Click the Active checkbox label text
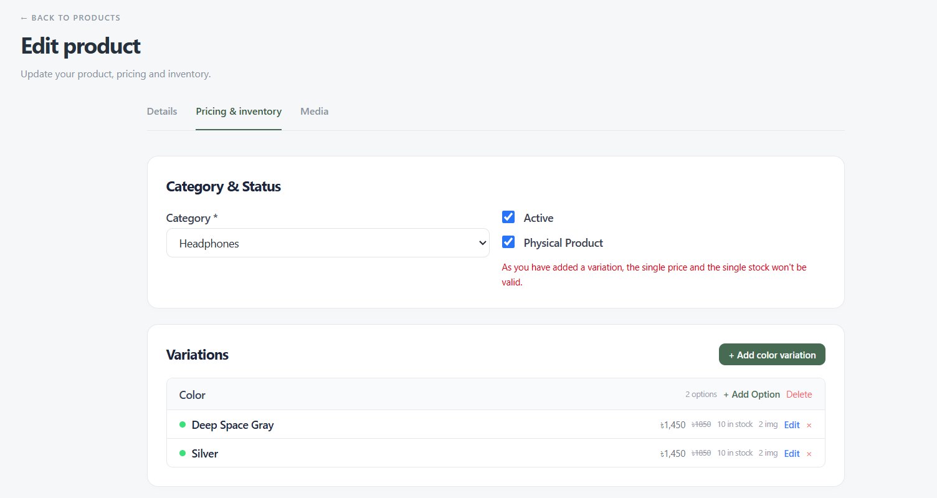 pos(539,218)
